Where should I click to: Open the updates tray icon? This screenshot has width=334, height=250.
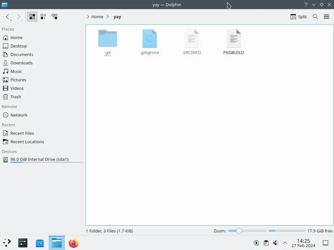pyautogui.click(x=256, y=243)
